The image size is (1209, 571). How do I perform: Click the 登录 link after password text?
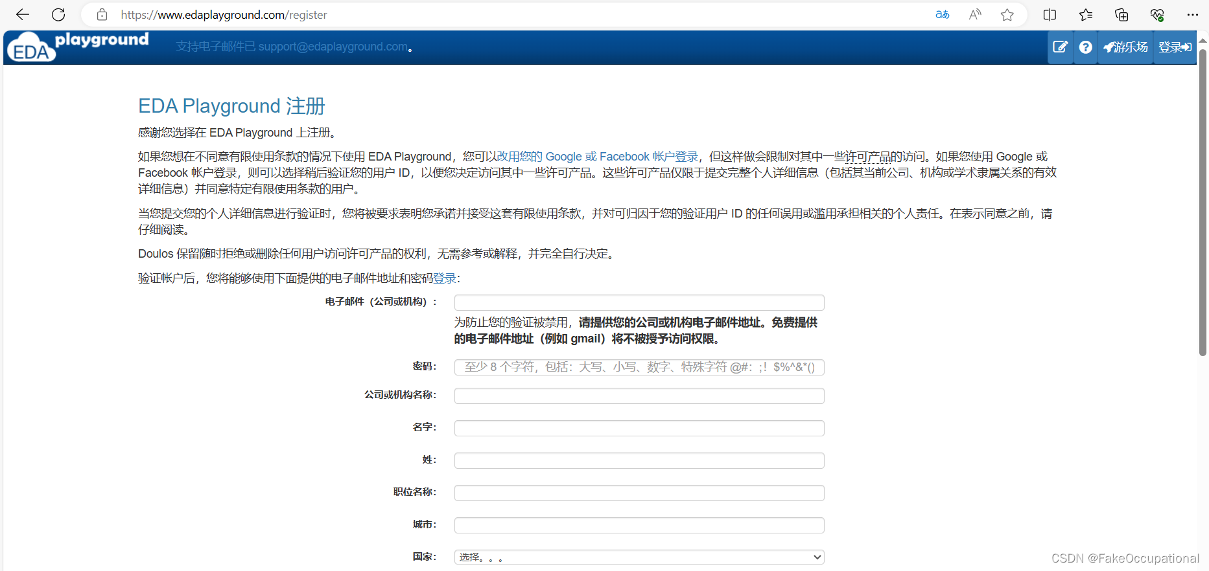point(445,278)
